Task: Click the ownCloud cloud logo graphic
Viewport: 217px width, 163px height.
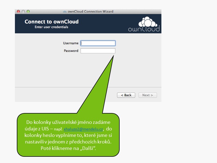Action: [x=146, y=22]
